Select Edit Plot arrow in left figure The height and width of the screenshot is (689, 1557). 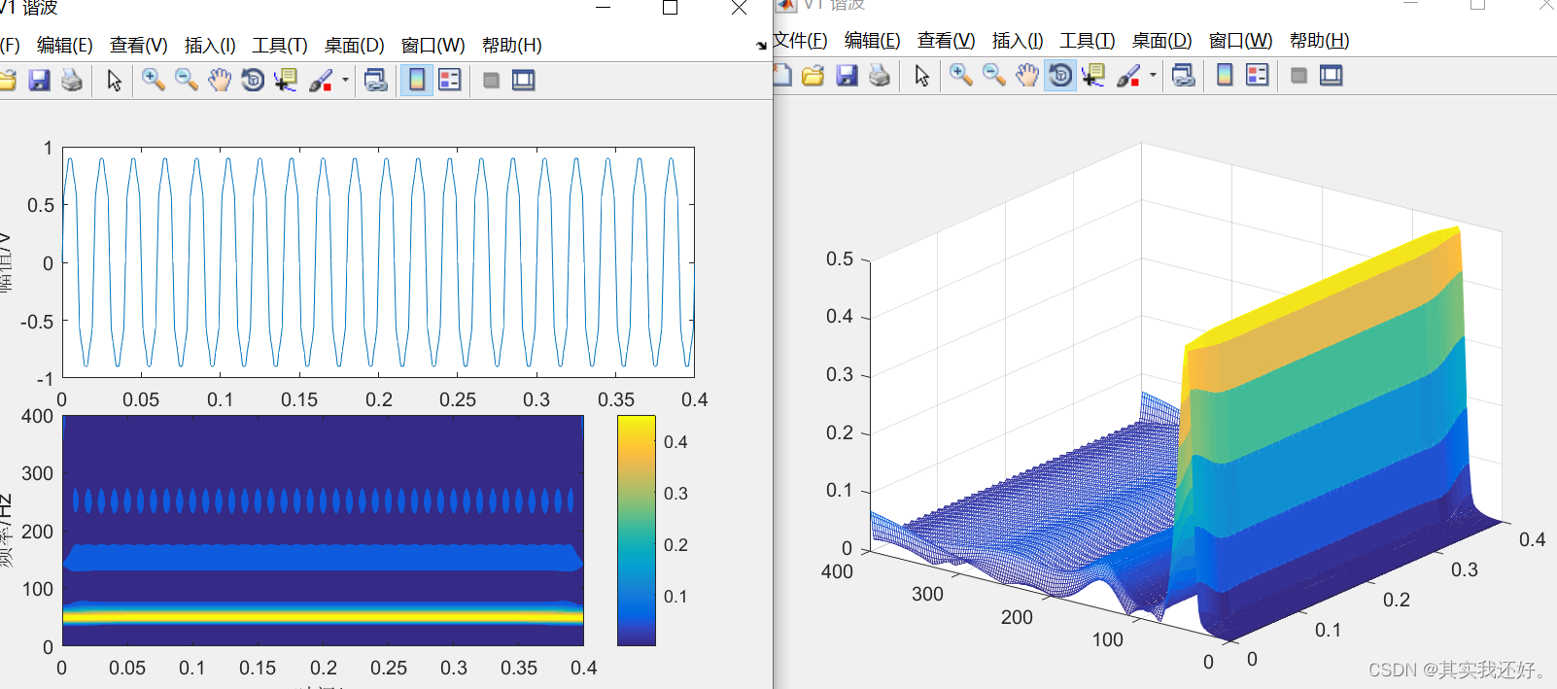point(115,81)
